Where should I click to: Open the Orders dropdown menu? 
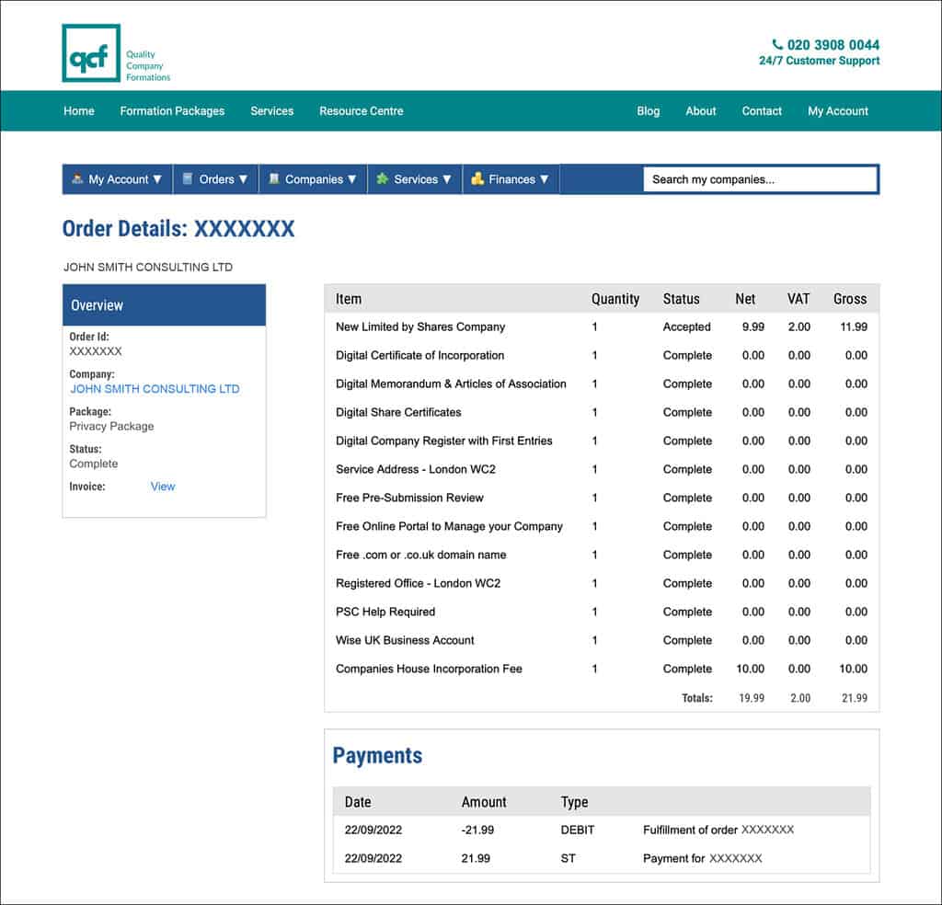coord(242,179)
